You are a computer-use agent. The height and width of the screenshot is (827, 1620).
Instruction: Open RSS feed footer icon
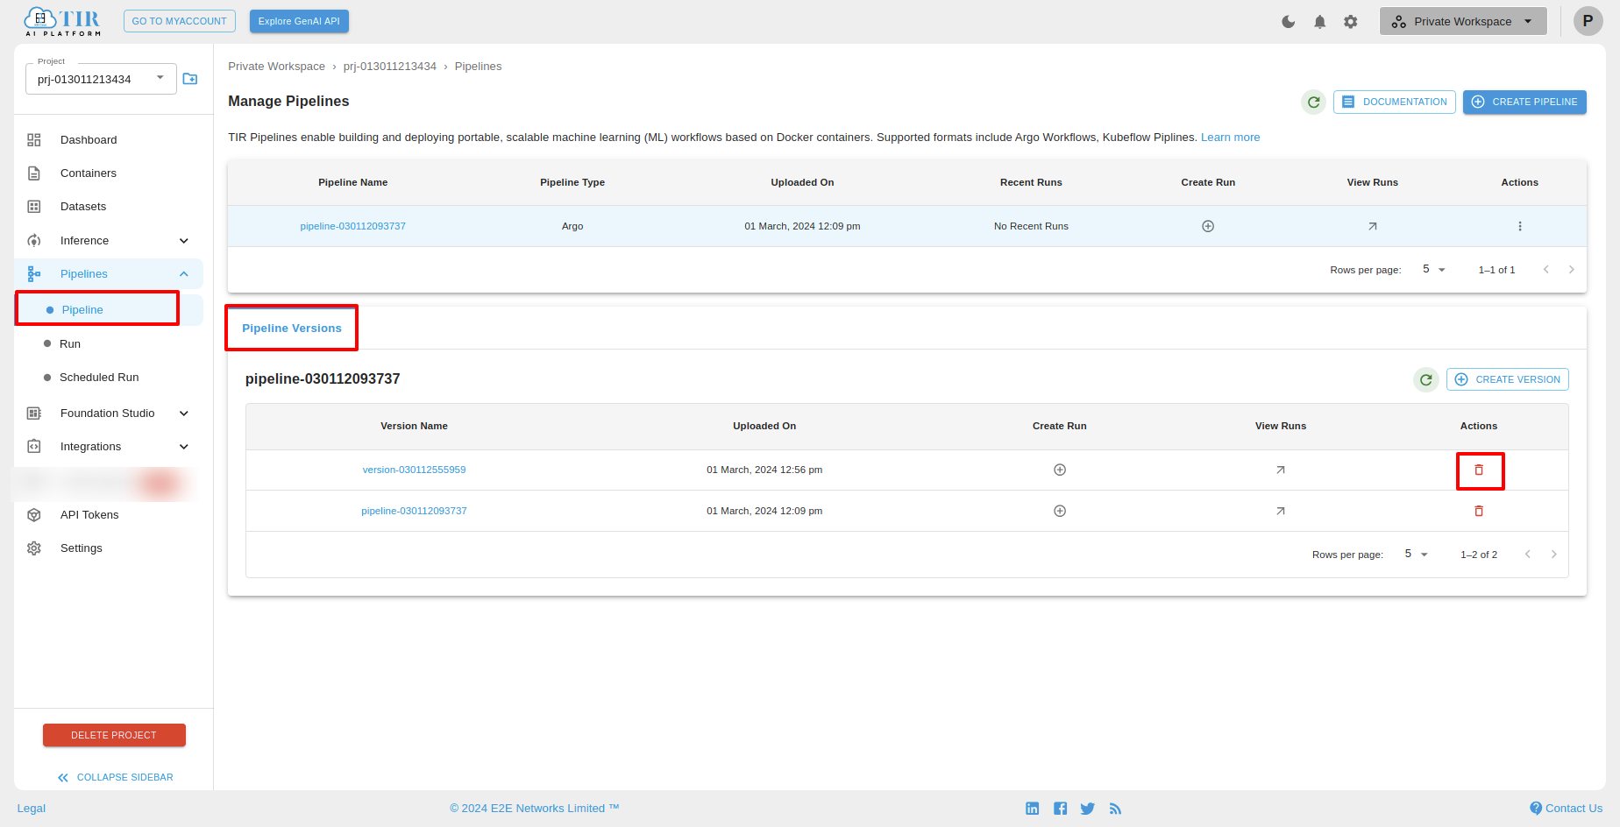[x=1115, y=809]
